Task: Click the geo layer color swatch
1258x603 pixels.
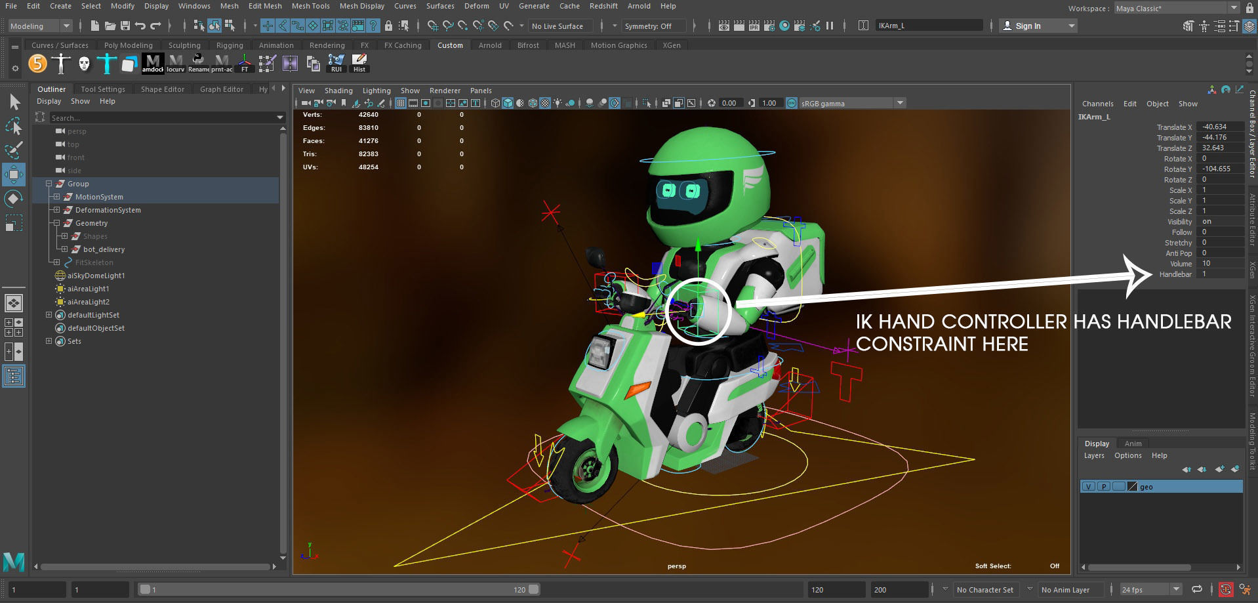Action: click(1132, 486)
